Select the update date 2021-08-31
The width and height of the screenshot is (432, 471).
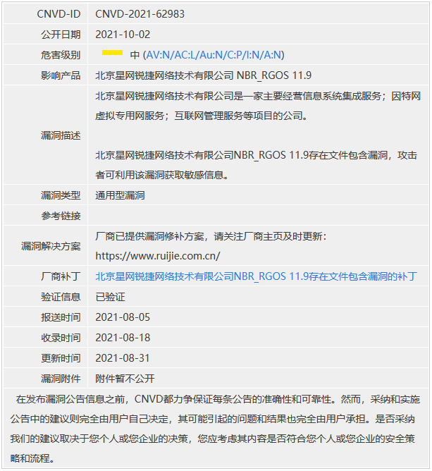[x=123, y=358]
